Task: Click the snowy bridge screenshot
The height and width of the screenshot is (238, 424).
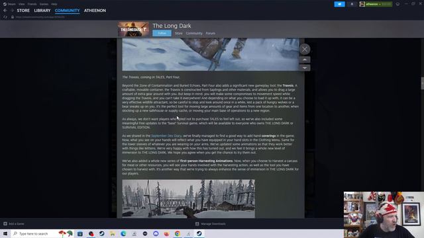Action: (188, 198)
